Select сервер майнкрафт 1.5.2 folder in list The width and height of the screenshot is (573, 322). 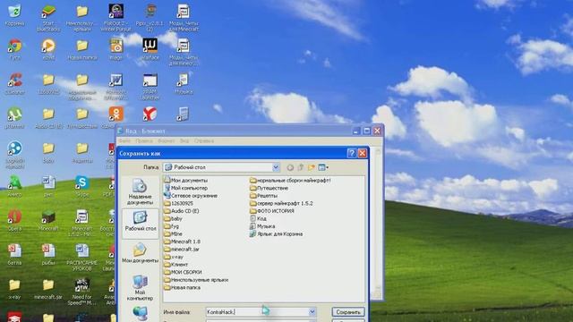click(281, 203)
